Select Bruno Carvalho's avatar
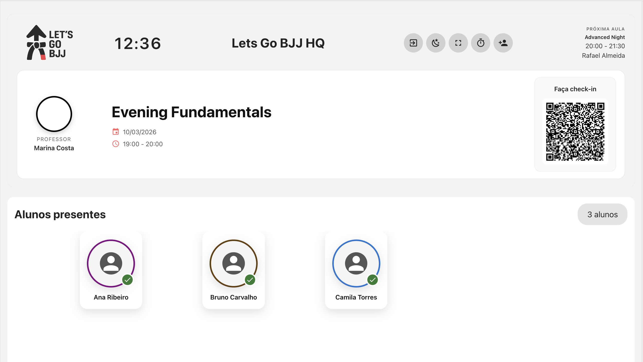The height and width of the screenshot is (362, 643). 233,263
